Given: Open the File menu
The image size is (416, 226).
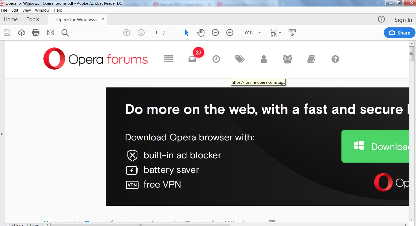Looking at the screenshot, I should [4, 10].
